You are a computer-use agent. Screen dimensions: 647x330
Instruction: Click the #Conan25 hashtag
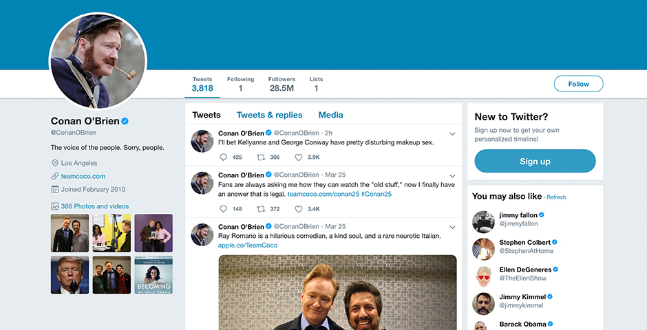376,194
